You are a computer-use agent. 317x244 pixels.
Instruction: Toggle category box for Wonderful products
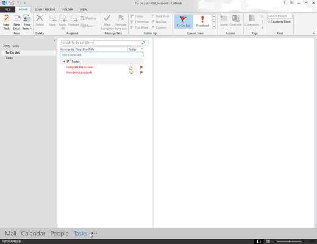(x=136, y=73)
